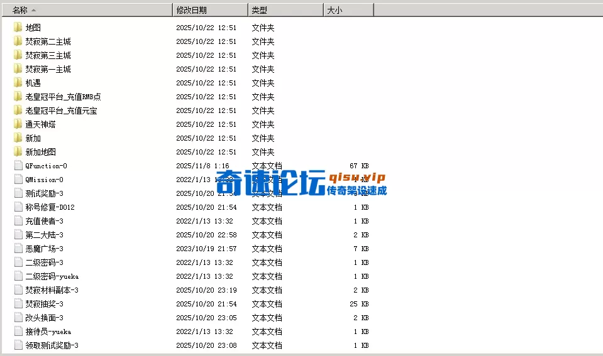603x356 pixels.
Task: Click the date 2025/10/20 23:05
Action: coord(206,318)
